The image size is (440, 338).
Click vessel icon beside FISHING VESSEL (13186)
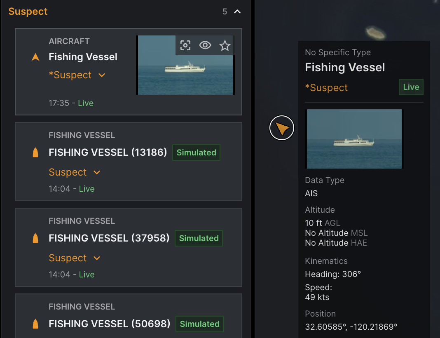[x=35, y=153]
